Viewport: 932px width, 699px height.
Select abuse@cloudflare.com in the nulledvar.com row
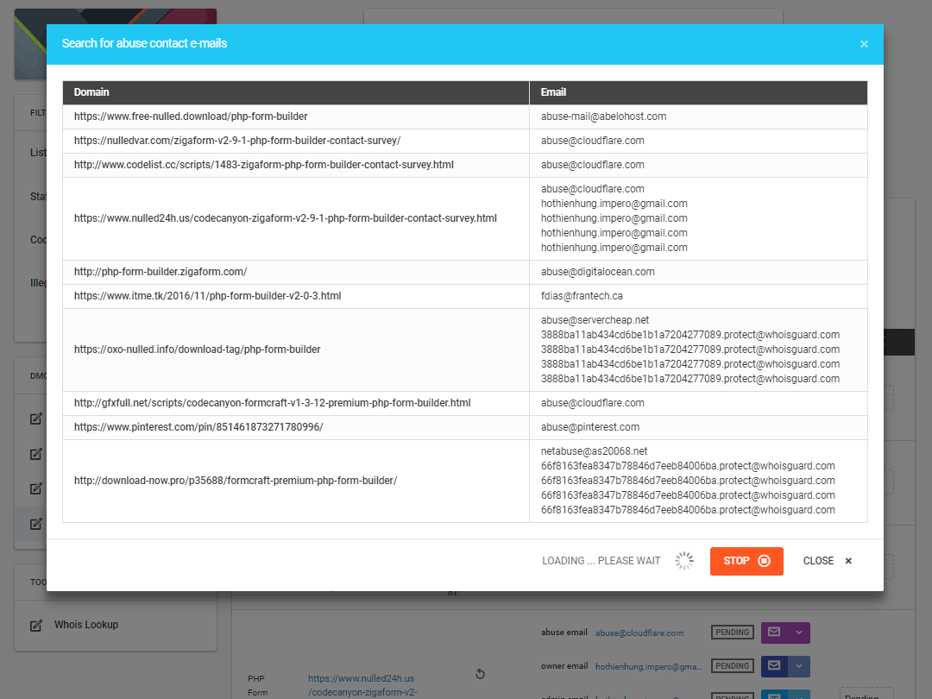593,141
